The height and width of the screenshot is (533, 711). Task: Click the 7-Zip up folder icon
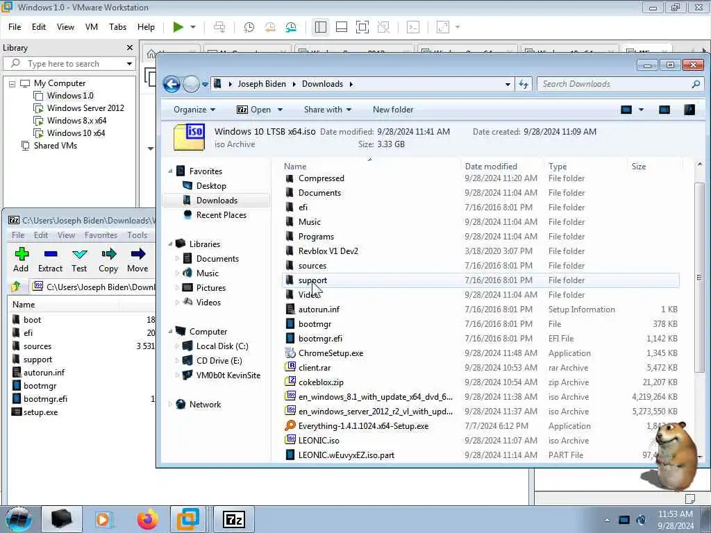[x=17, y=287]
